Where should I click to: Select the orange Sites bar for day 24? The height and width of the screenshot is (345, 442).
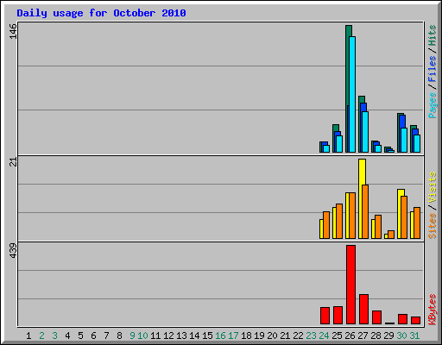click(x=326, y=225)
